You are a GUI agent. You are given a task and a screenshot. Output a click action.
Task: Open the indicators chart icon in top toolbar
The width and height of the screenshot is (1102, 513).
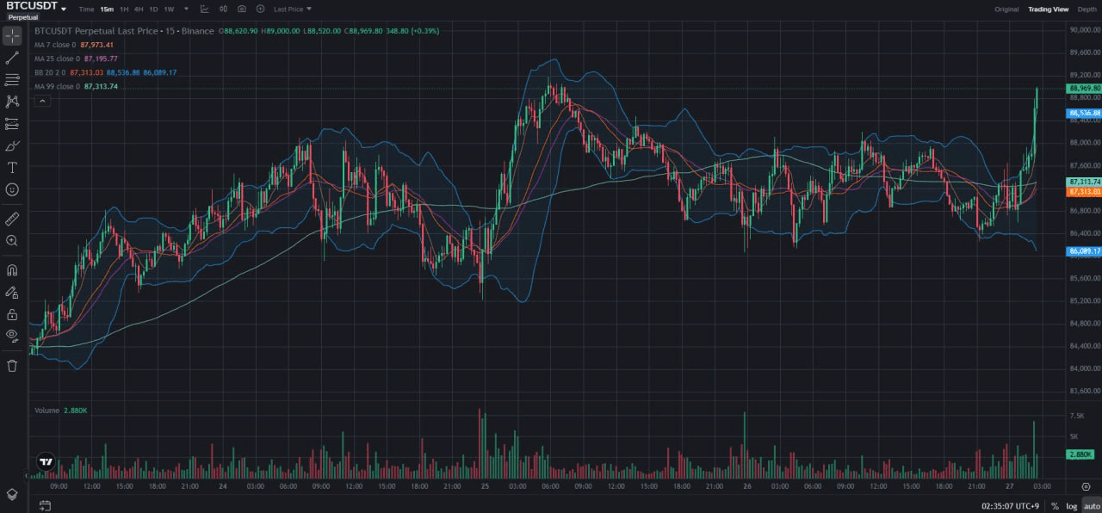[x=204, y=9]
